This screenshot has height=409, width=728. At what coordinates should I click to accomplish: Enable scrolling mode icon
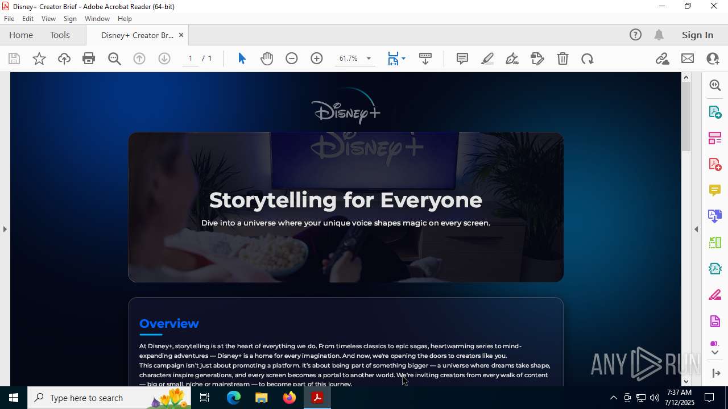click(x=425, y=59)
